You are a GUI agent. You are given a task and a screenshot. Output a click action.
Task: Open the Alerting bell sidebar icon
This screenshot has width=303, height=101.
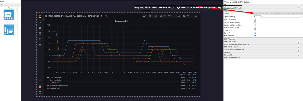40,45
